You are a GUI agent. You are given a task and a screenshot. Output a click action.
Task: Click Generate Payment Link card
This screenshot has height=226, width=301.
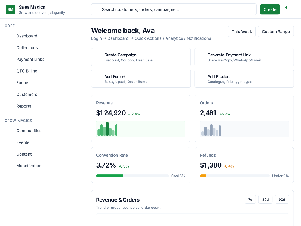coord(244,56)
